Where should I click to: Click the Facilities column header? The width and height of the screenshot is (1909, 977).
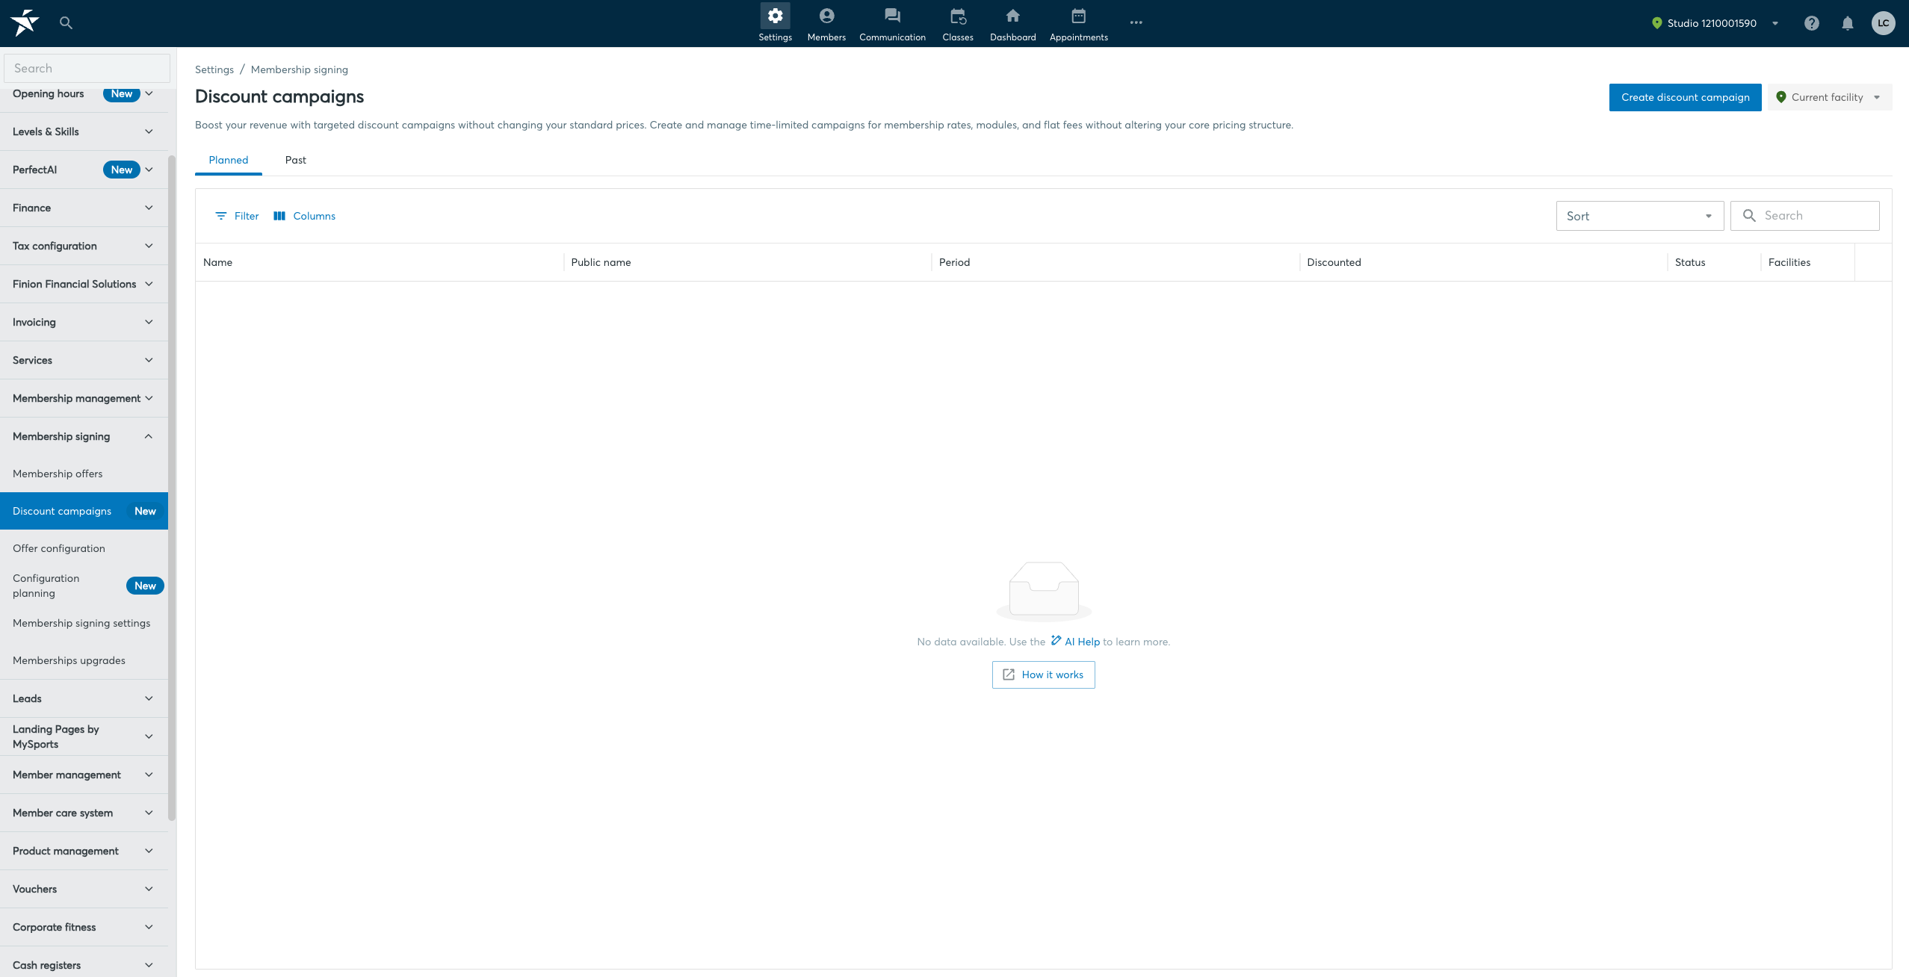tap(1807, 262)
